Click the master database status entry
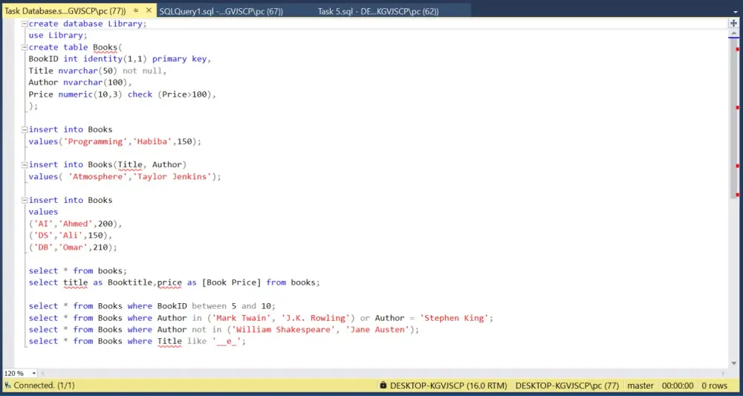 point(640,386)
